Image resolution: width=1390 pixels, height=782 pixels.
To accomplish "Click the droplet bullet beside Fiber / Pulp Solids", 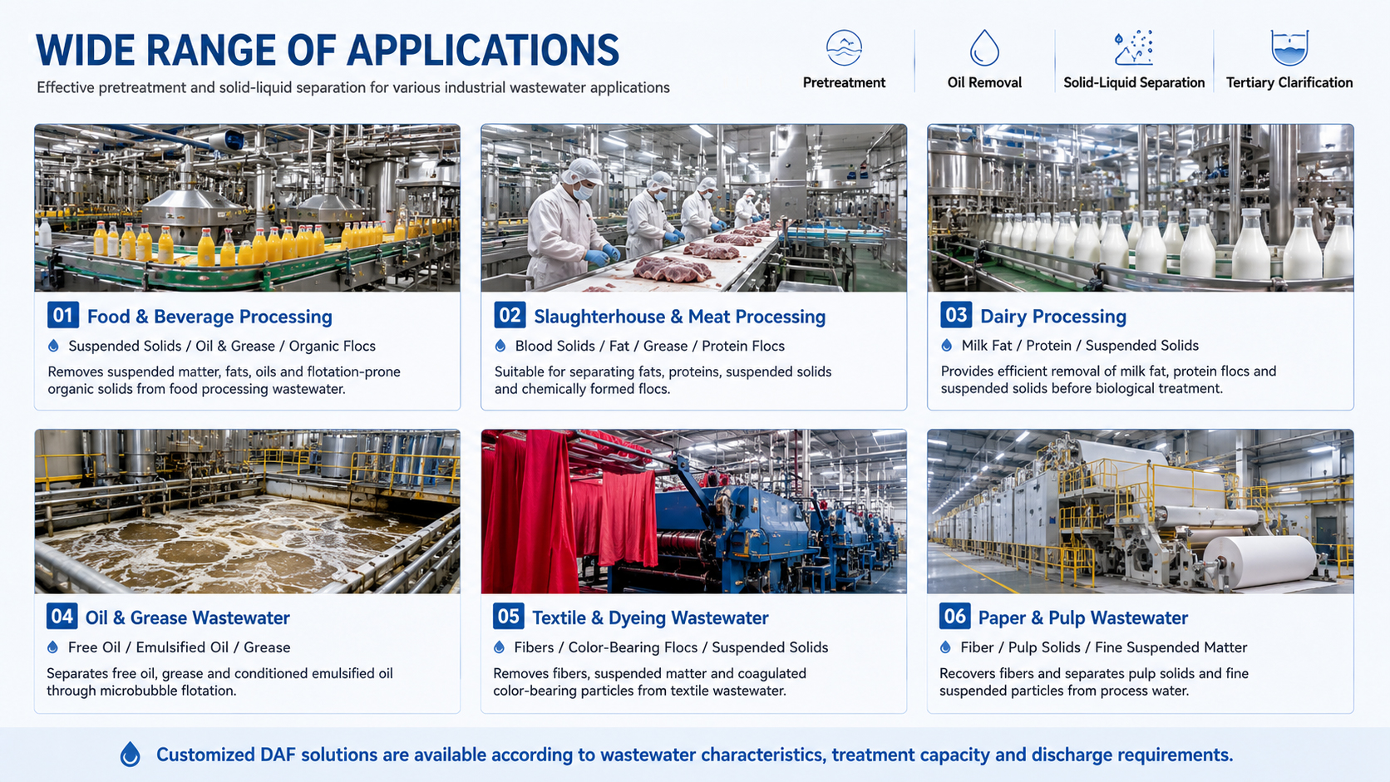I will coord(946,647).
